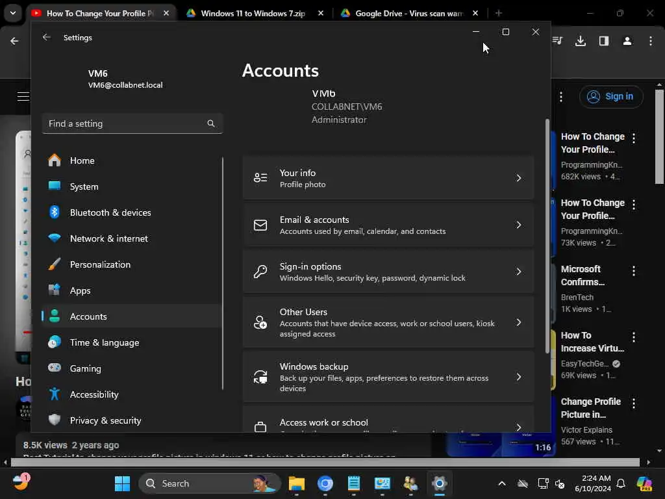The image size is (665, 499).
Task: Open Change Profile Picture in... video
Action: coord(591,408)
